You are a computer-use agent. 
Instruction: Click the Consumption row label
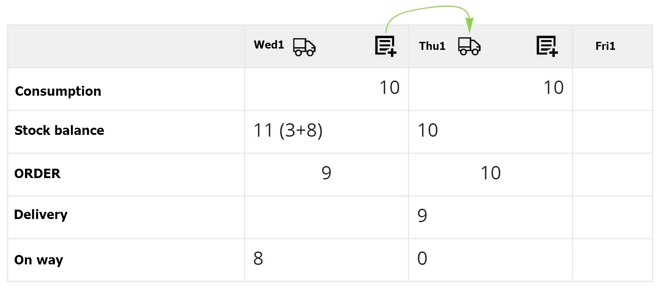click(58, 91)
